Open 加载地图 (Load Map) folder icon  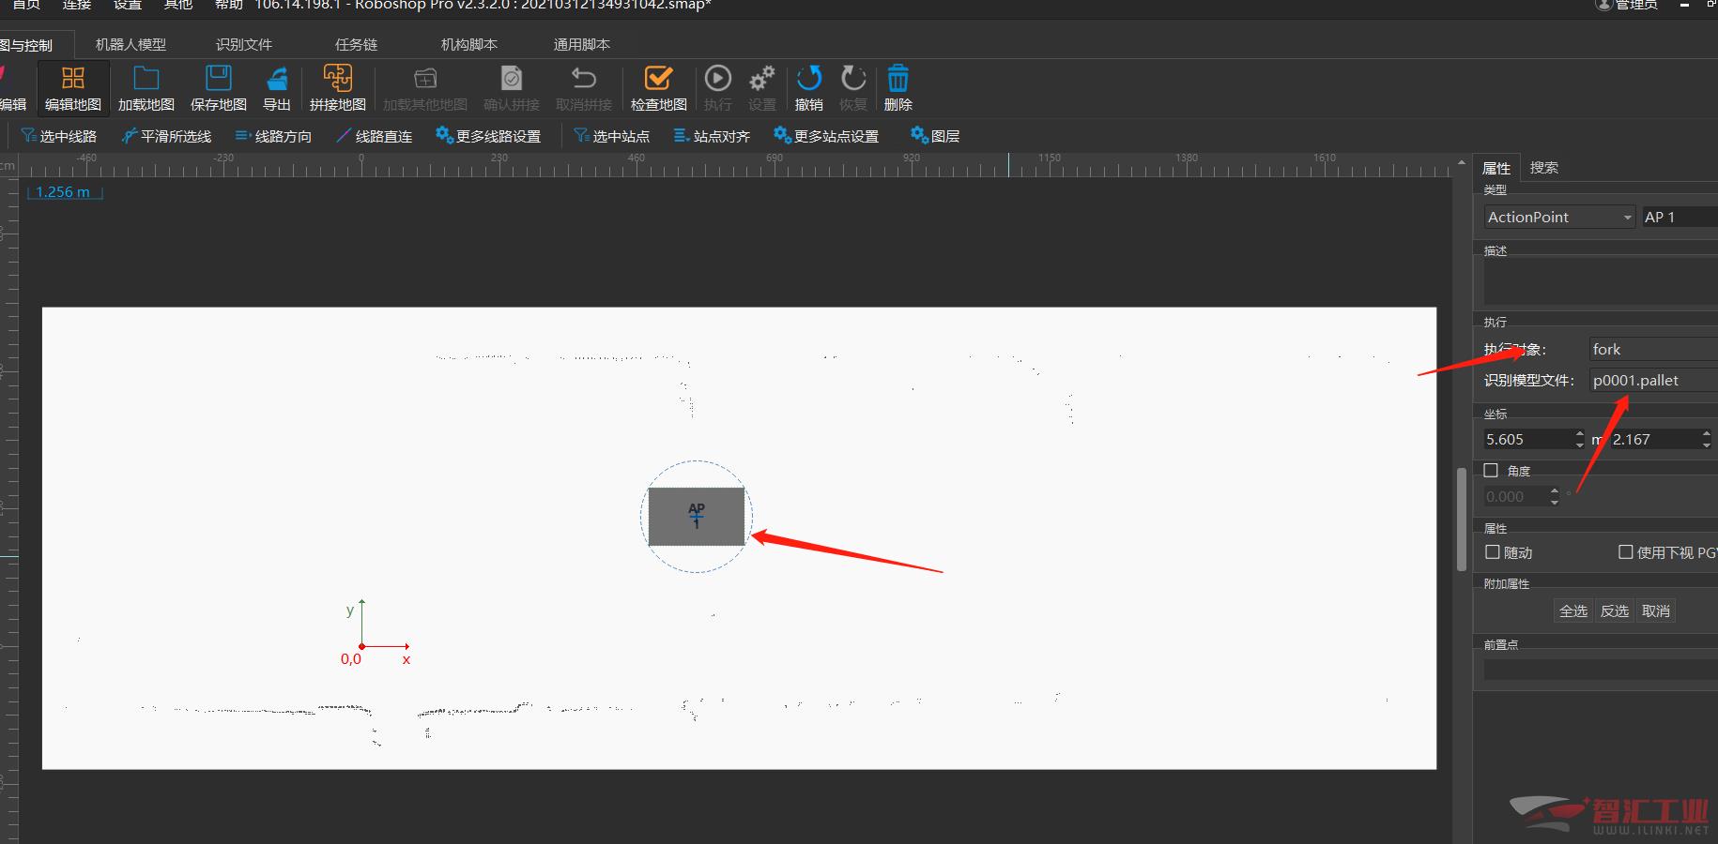coord(146,78)
